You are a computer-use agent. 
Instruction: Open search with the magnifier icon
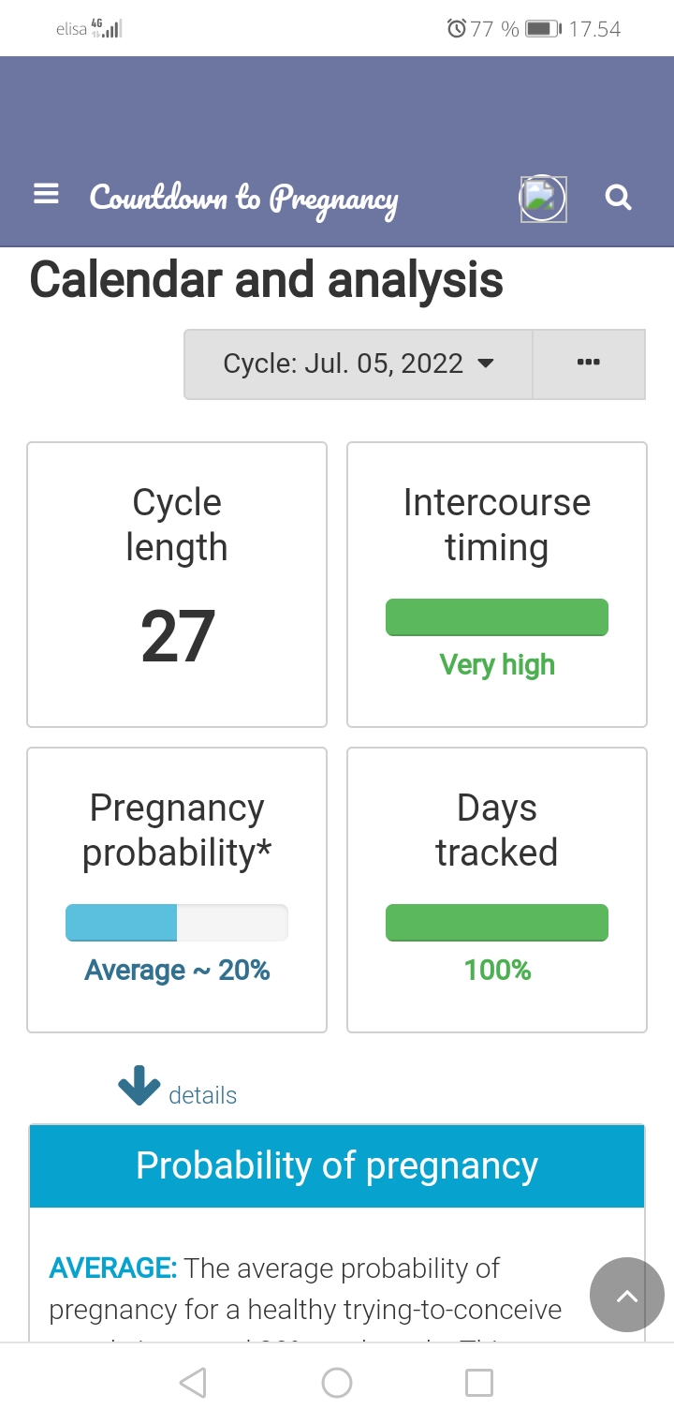(619, 198)
